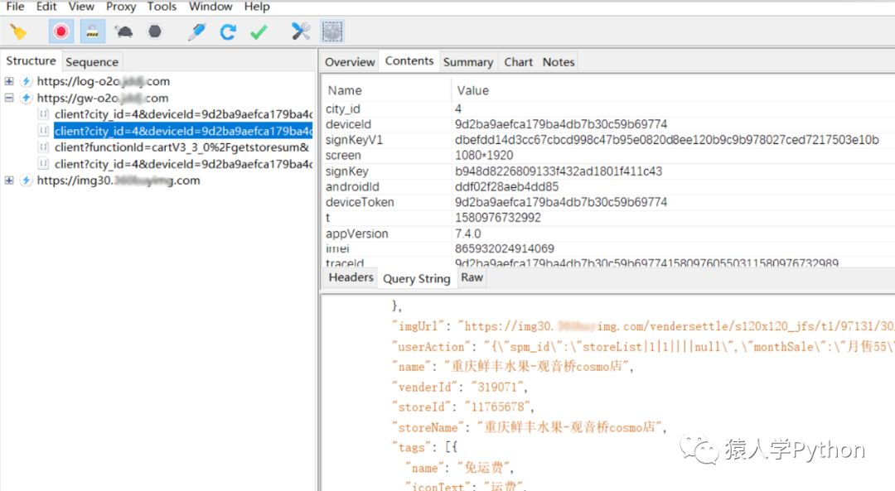Screen dimensions: 895x491
Task: Select the https://img30 host row
Action: [x=119, y=181]
